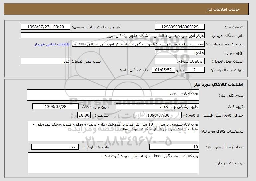Click the تاریخ نیاز به کالا label
This screenshot has height=181, width=256.
point(95,107)
